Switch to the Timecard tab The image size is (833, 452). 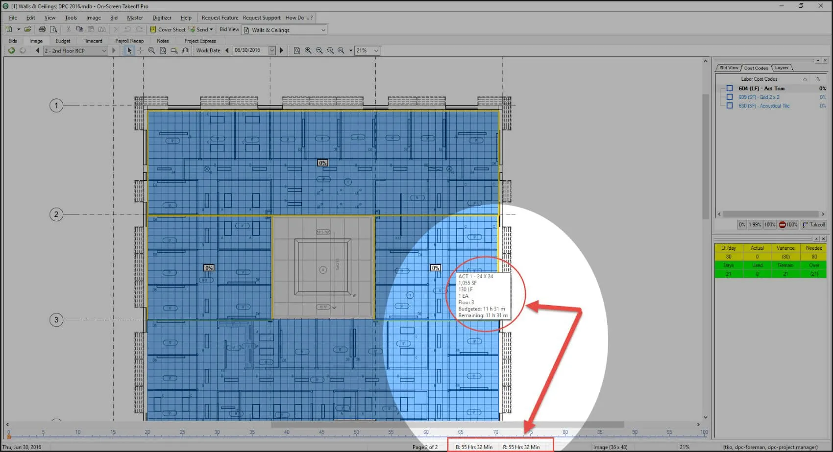tap(93, 41)
